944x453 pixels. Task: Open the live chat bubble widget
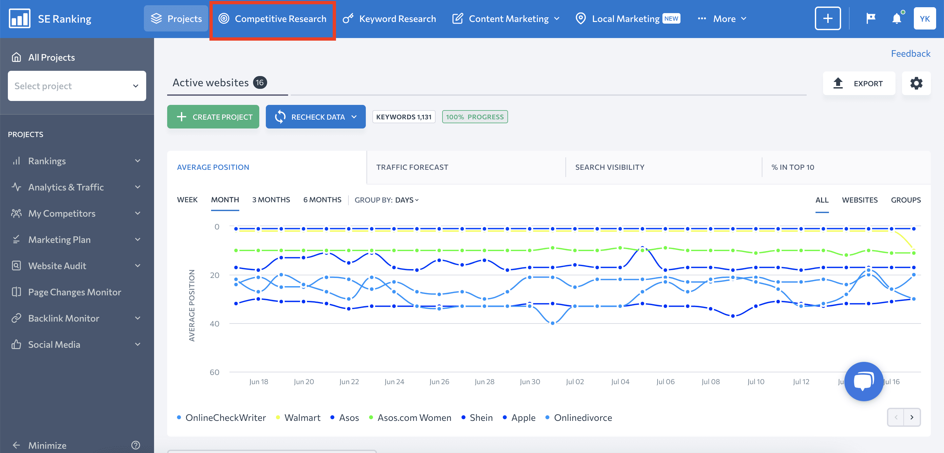pyautogui.click(x=864, y=382)
